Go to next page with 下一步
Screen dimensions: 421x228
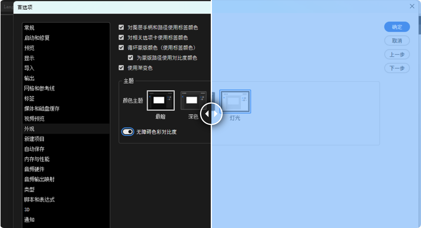(397, 68)
